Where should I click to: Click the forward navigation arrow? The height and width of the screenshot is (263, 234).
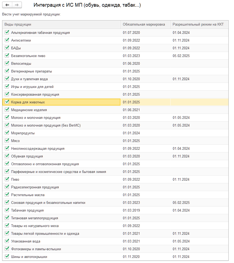[17, 5]
